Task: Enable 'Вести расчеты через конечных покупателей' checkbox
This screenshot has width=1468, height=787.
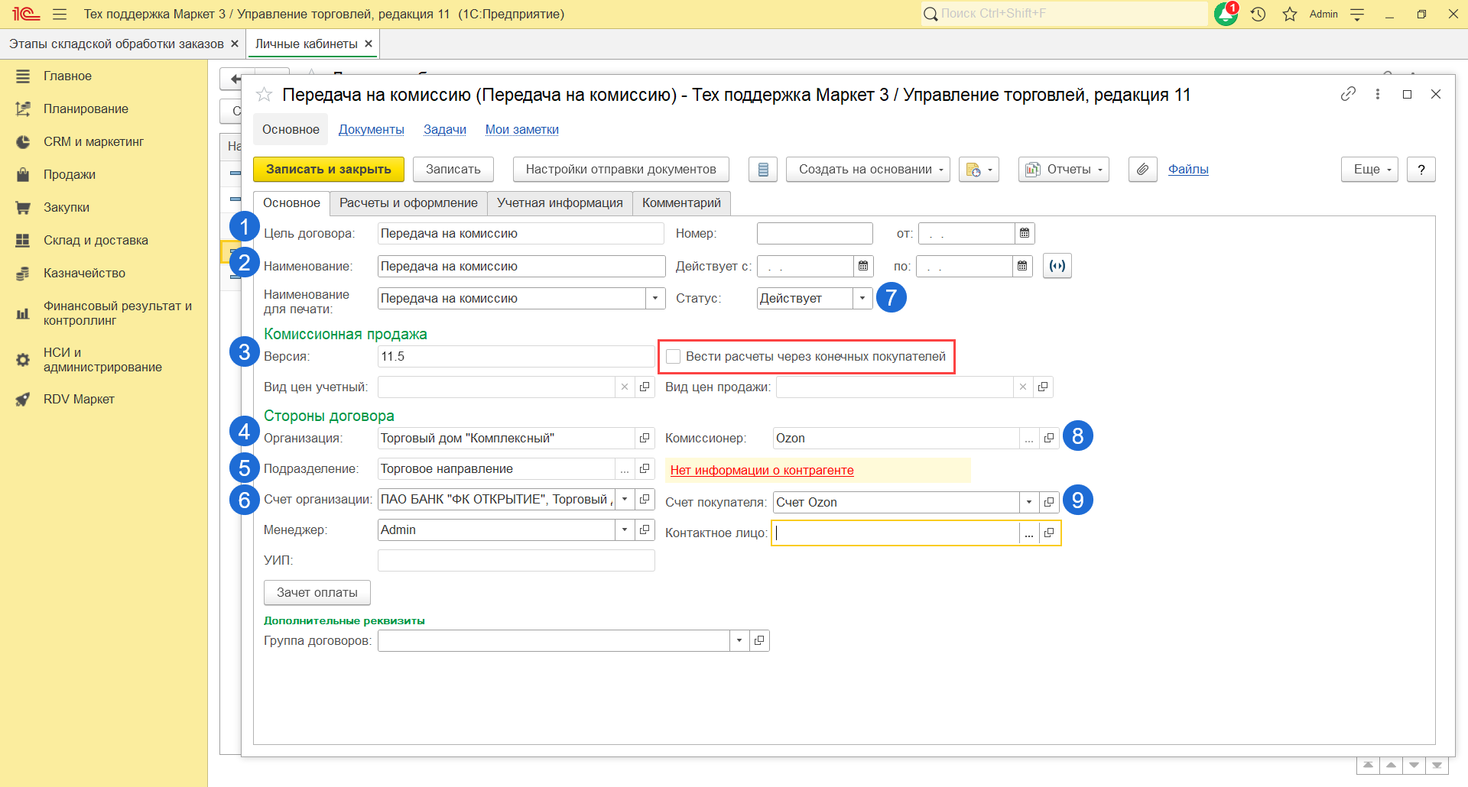Action: pyautogui.click(x=674, y=357)
